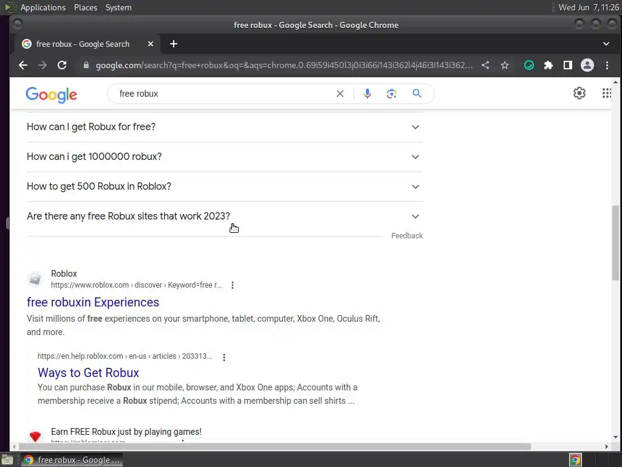Image resolution: width=622 pixels, height=467 pixels.
Task: Click scrollbar right arrow
Action: pyautogui.click(x=607, y=447)
